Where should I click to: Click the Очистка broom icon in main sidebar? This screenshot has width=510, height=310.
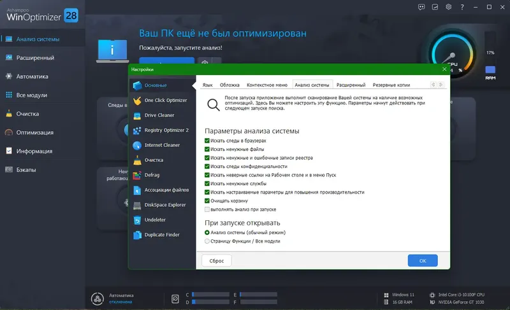click(x=9, y=113)
